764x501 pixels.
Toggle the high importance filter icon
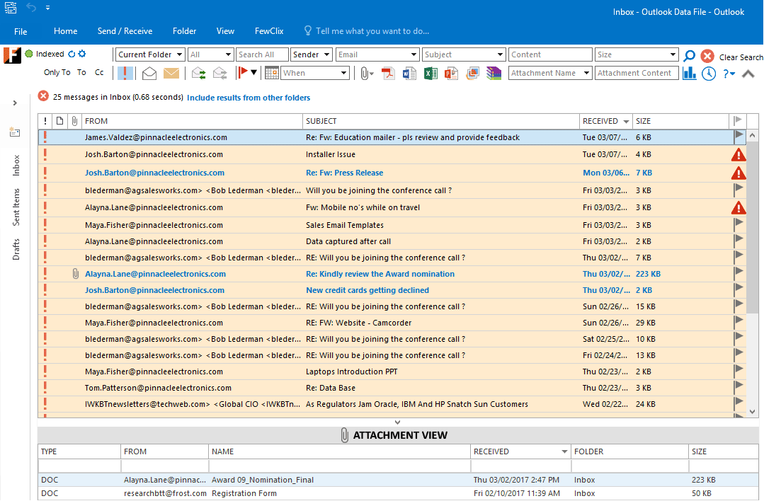pos(125,73)
